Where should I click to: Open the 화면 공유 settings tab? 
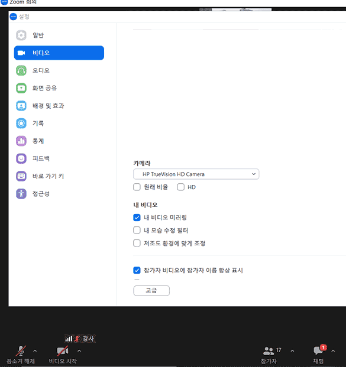pyautogui.click(x=59, y=88)
